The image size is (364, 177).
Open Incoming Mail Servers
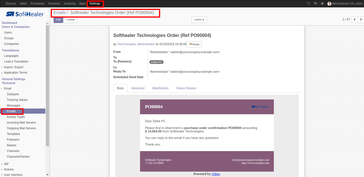21,122
